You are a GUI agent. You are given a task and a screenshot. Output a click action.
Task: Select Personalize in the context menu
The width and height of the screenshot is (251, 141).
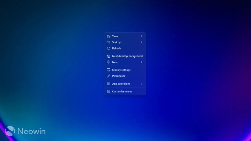125,76
